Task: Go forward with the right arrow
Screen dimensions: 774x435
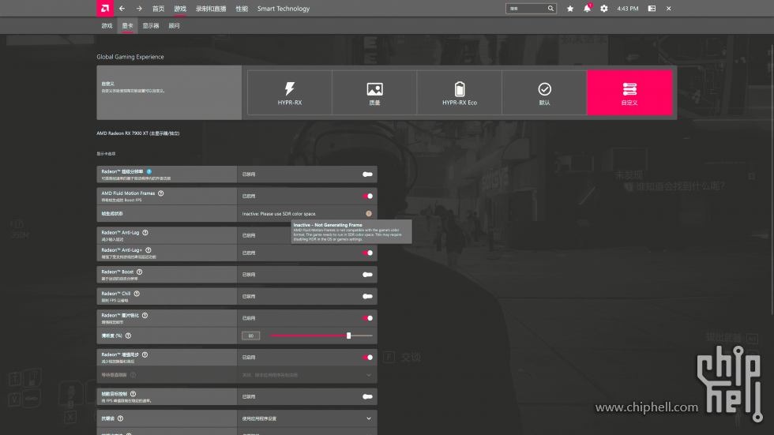Action: (139, 9)
